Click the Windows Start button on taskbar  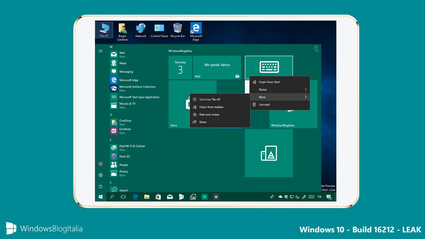(101, 197)
